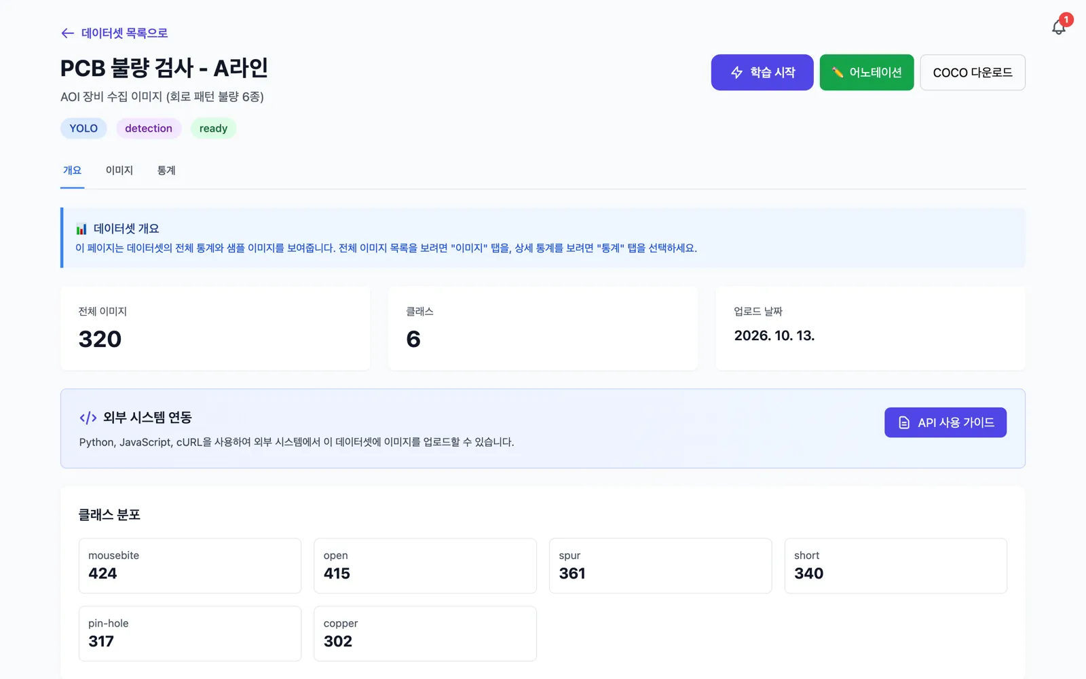The image size is (1086, 679).
Task: Open the notification bell icon
Action: 1058,27
